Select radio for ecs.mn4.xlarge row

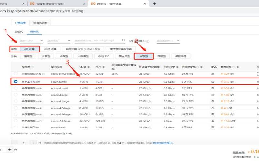coord(16,101)
